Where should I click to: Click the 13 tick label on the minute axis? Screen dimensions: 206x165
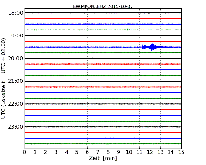coord(160,152)
